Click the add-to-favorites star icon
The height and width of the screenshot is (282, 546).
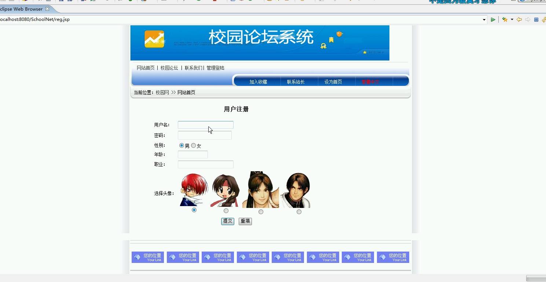pos(505,19)
